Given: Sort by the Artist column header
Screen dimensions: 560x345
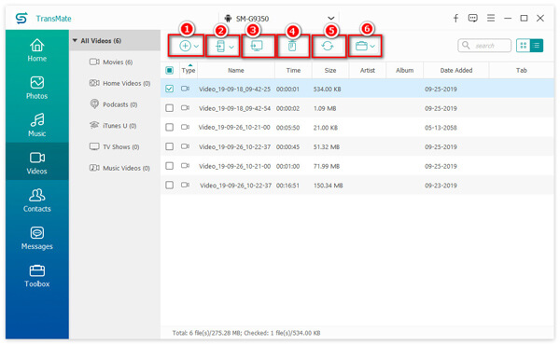Looking at the screenshot, I should tap(368, 70).
